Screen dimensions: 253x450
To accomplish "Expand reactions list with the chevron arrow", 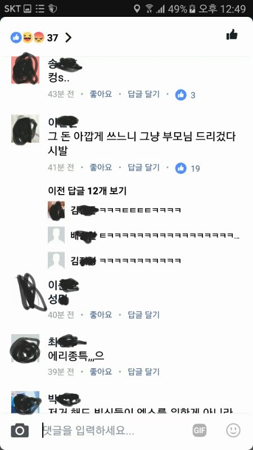I will point(68,38).
